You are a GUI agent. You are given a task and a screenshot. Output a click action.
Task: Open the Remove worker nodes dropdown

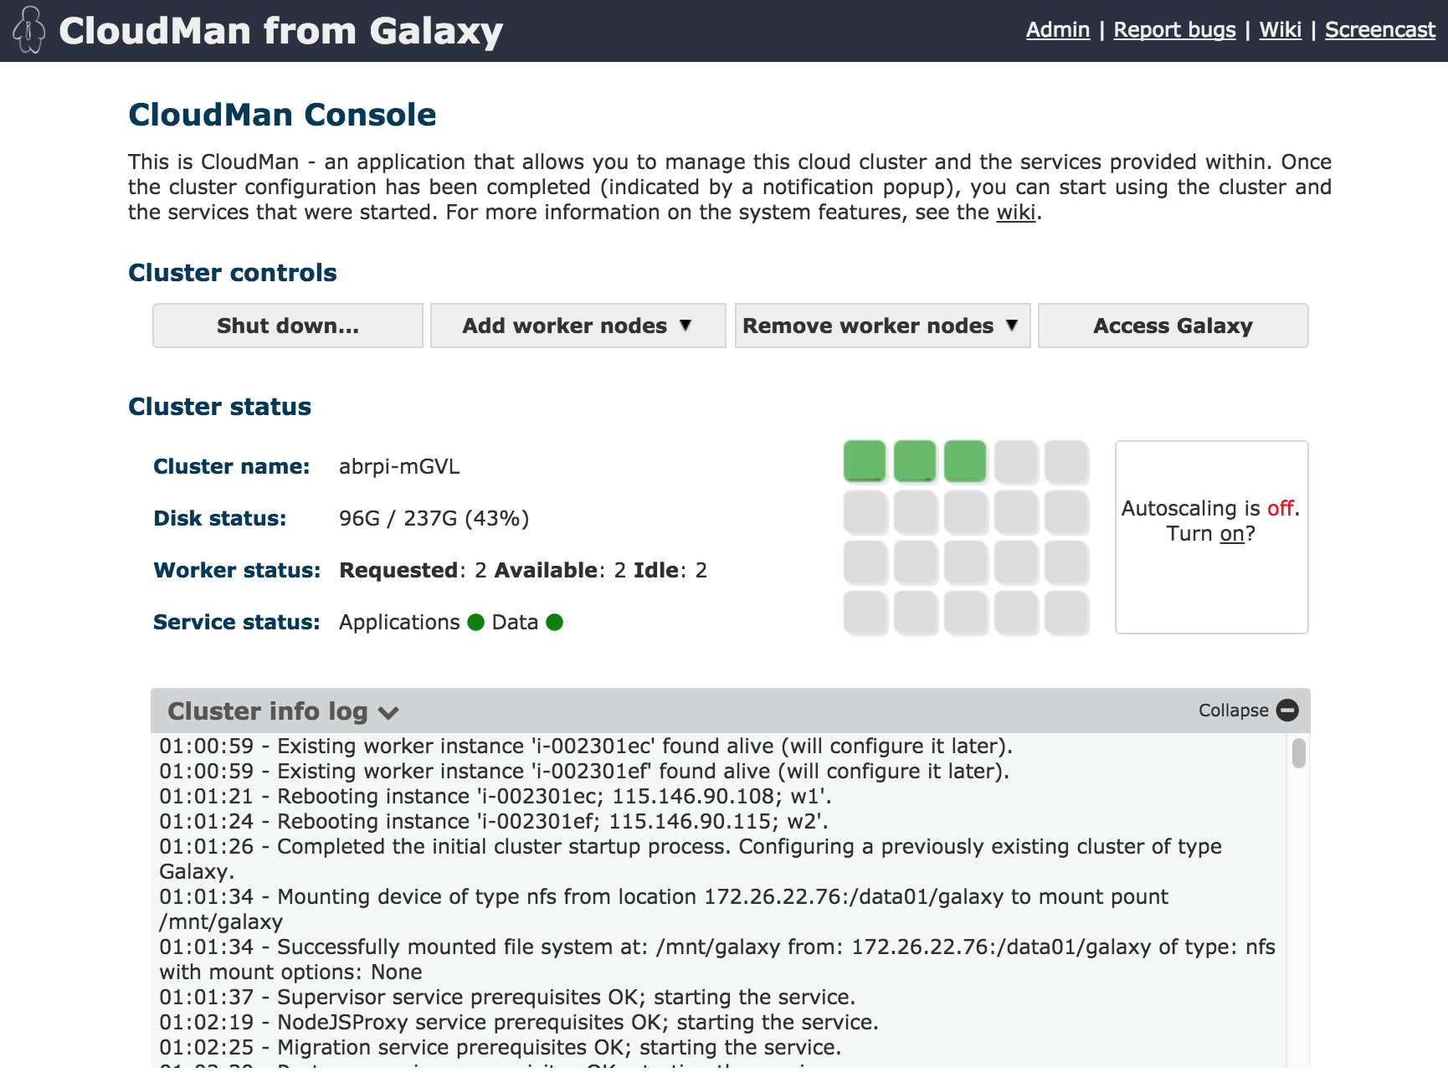coord(882,326)
